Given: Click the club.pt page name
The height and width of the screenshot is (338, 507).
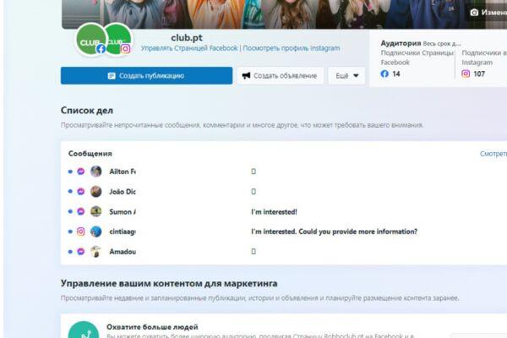Looking at the screenshot, I should point(187,38).
